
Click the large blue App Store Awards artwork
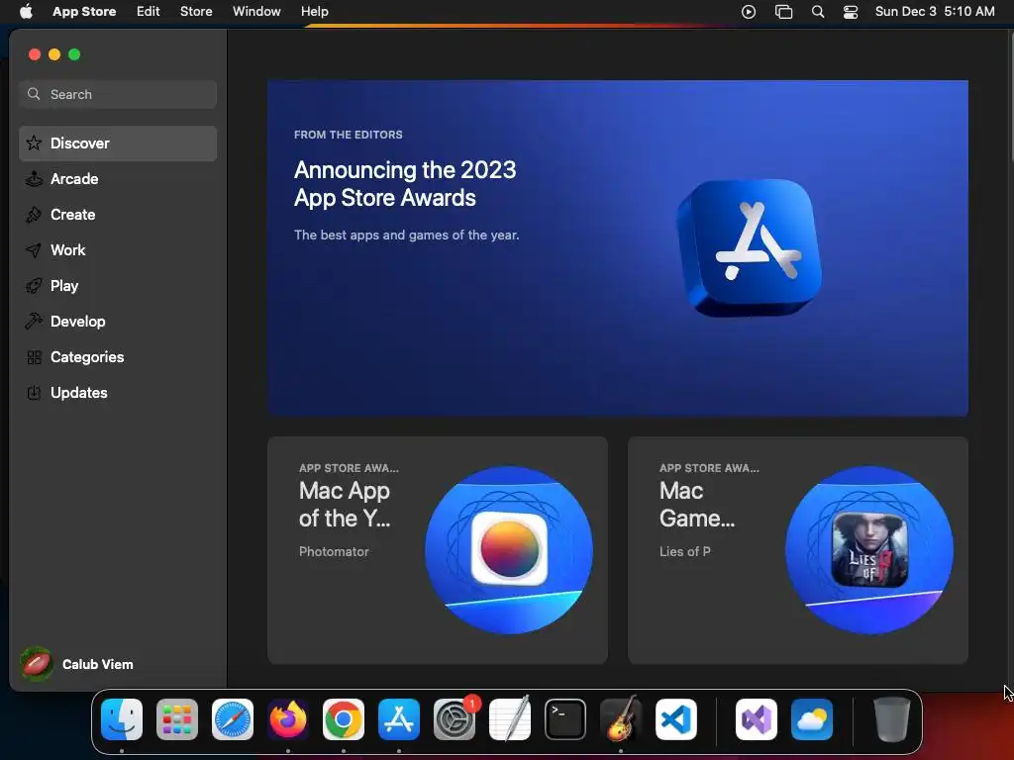pyautogui.click(x=749, y=248)
